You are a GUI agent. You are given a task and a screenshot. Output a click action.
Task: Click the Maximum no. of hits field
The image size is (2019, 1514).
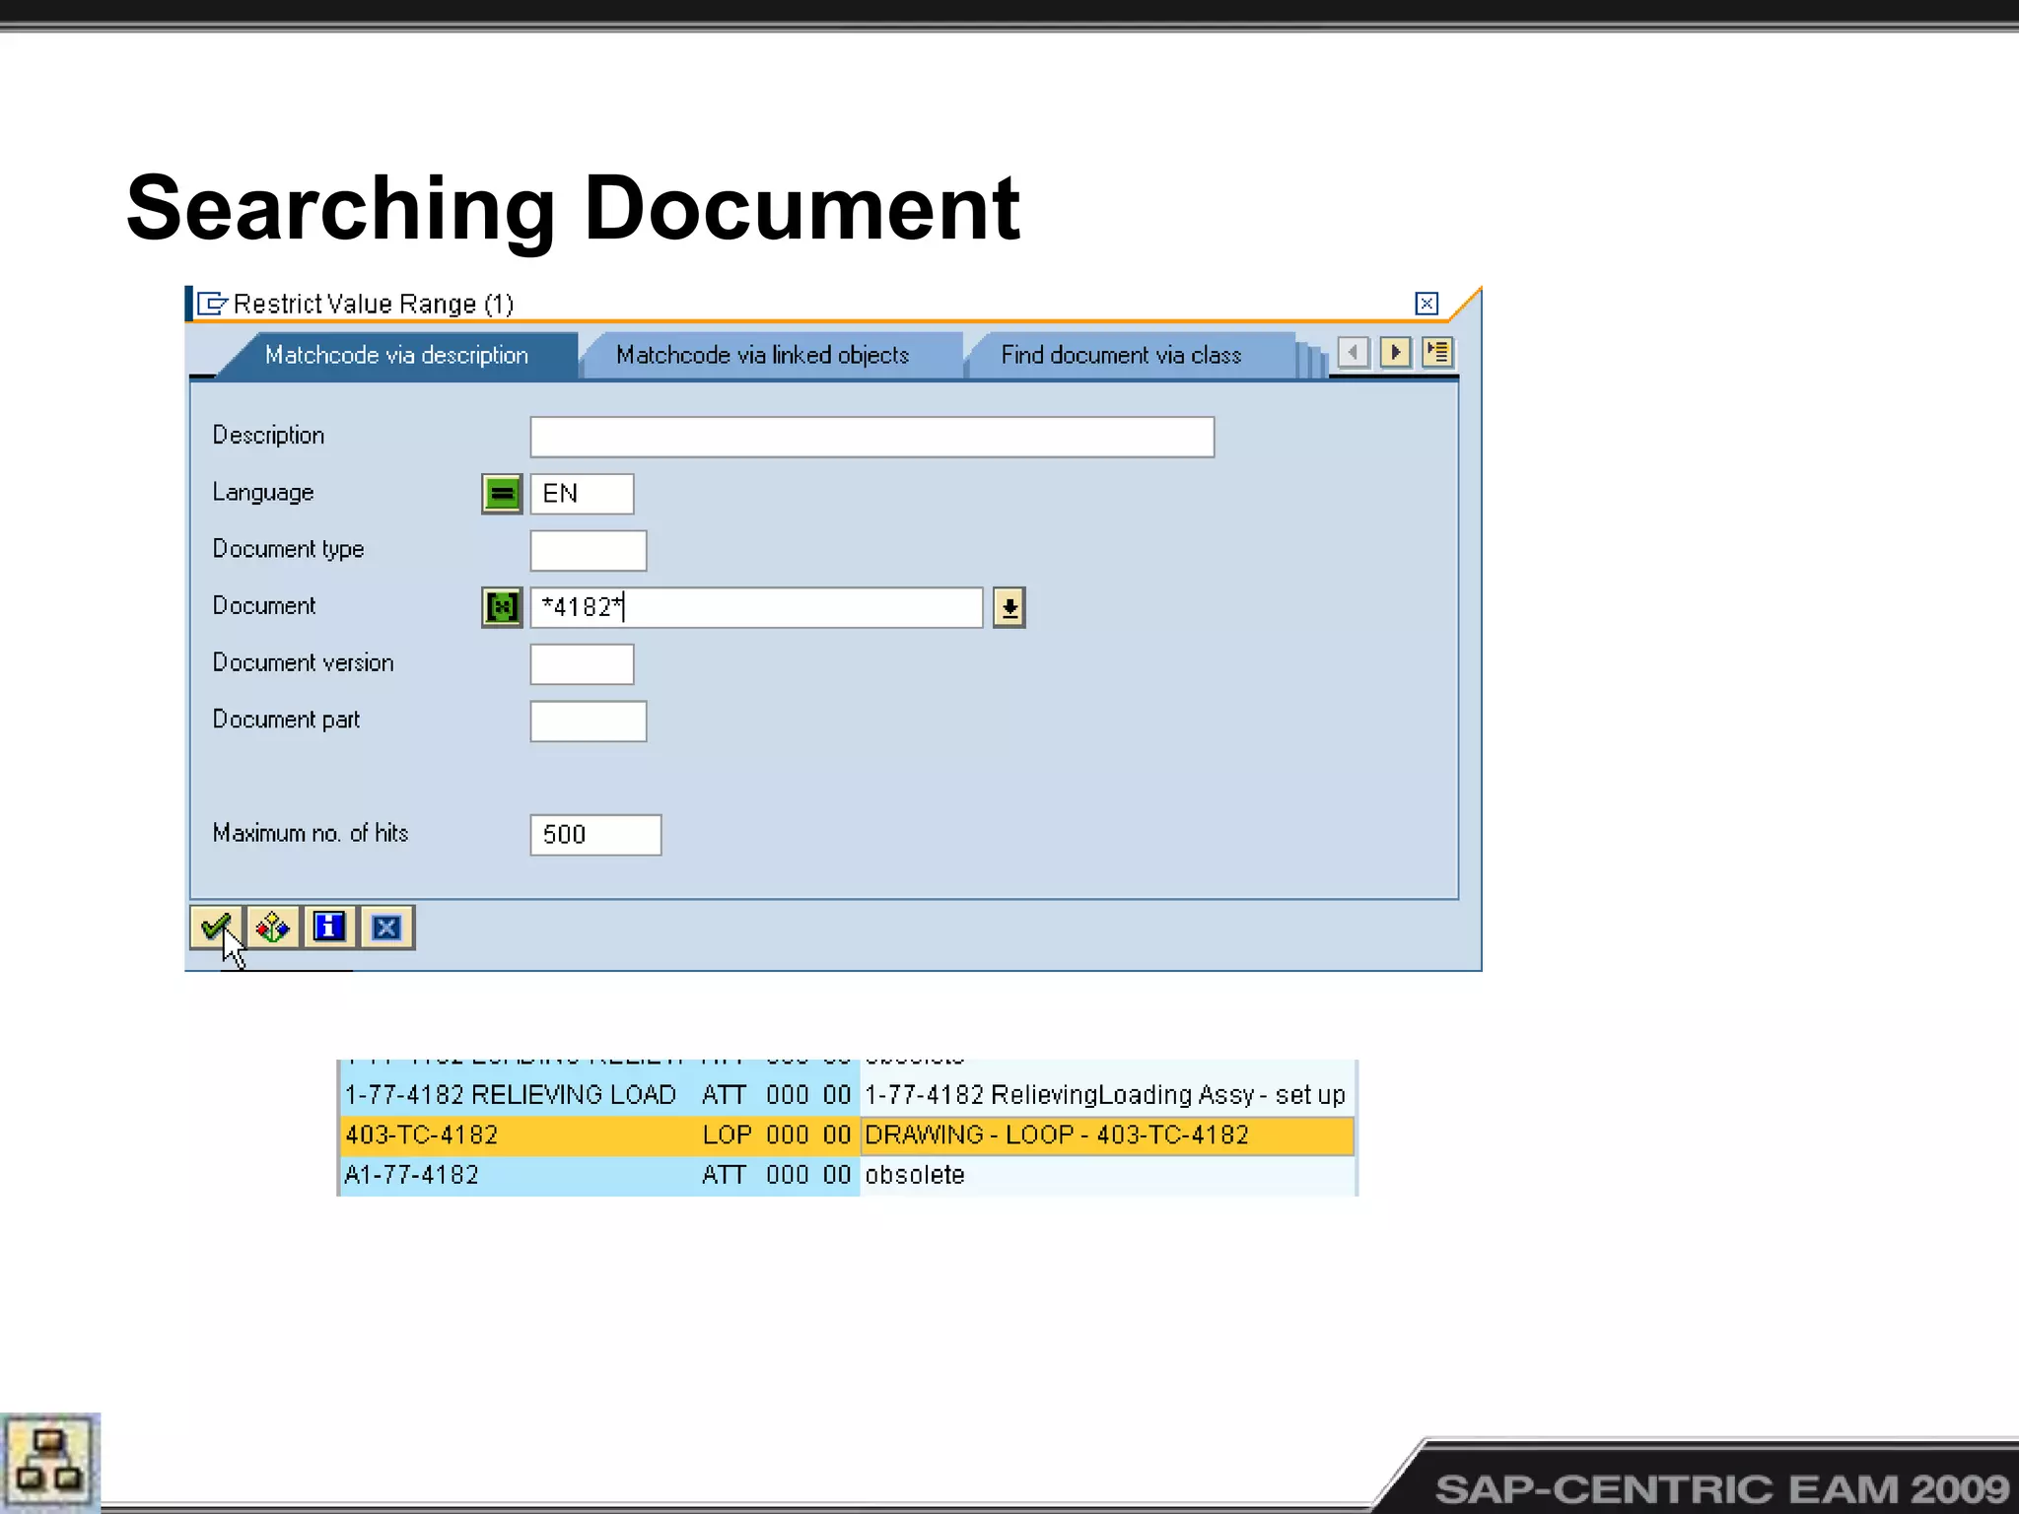pos(595,835)
